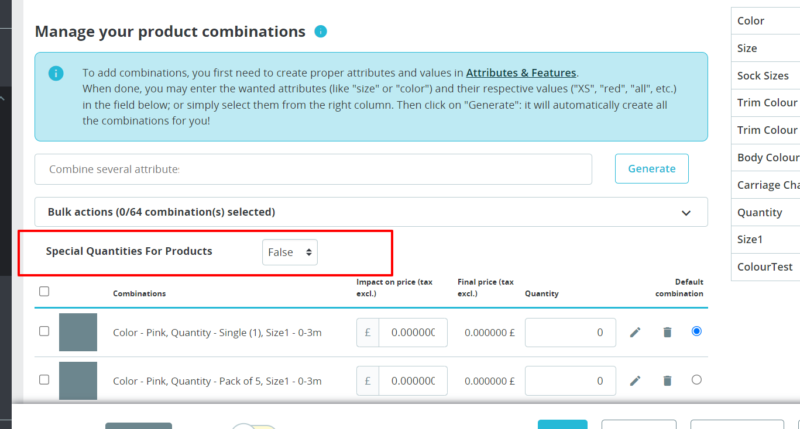This screenshot has height=429, width=800.
Task: Delete the Pink Single (1) combination
Action: [x=667, y=333]
